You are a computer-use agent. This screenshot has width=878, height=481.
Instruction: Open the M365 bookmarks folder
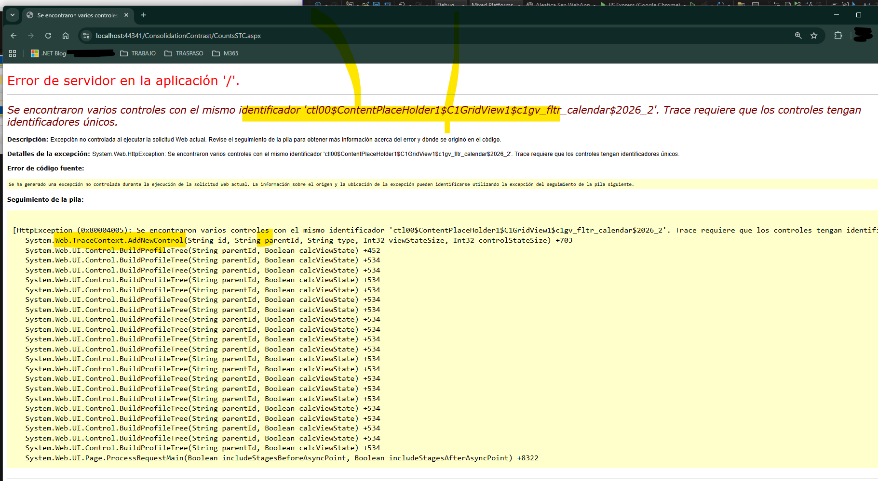(225, 53)
